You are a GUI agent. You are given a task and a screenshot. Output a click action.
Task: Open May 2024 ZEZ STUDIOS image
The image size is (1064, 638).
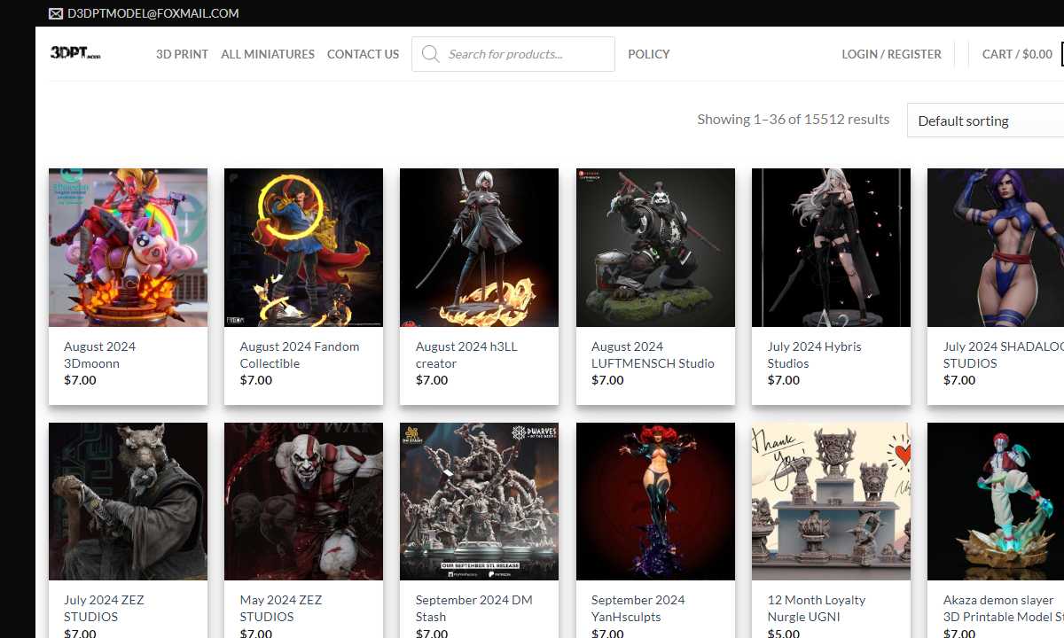[303, 502]
